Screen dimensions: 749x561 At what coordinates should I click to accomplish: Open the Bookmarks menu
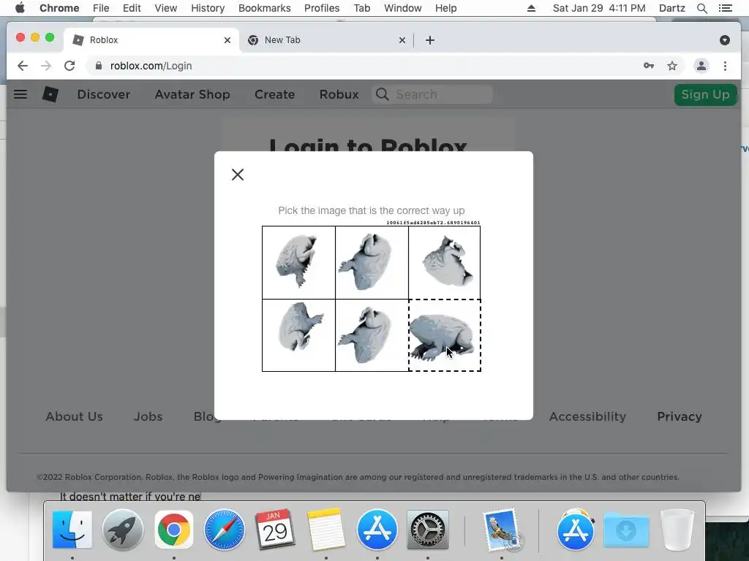coord(264,8)
